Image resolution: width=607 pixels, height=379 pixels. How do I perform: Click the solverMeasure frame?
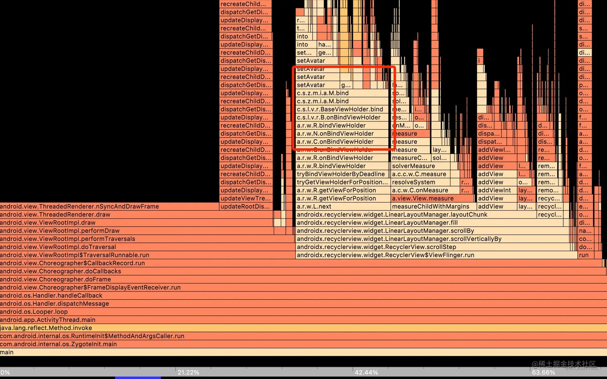click(420, 166)
